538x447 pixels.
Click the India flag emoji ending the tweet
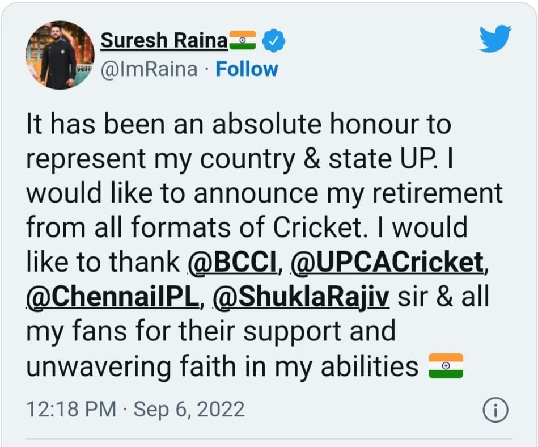click(445, 366)
